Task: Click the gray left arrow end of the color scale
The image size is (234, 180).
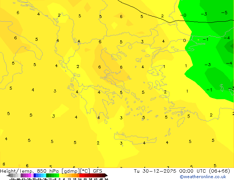Action: [x=8, y=176]
